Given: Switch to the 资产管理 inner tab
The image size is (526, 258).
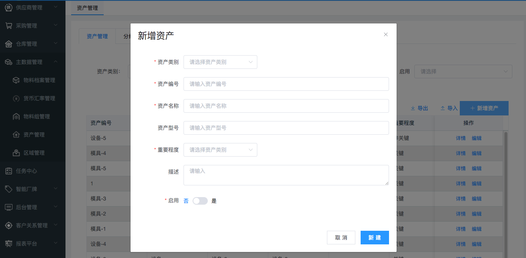Looking at the screenshot, I should point(97,36).
